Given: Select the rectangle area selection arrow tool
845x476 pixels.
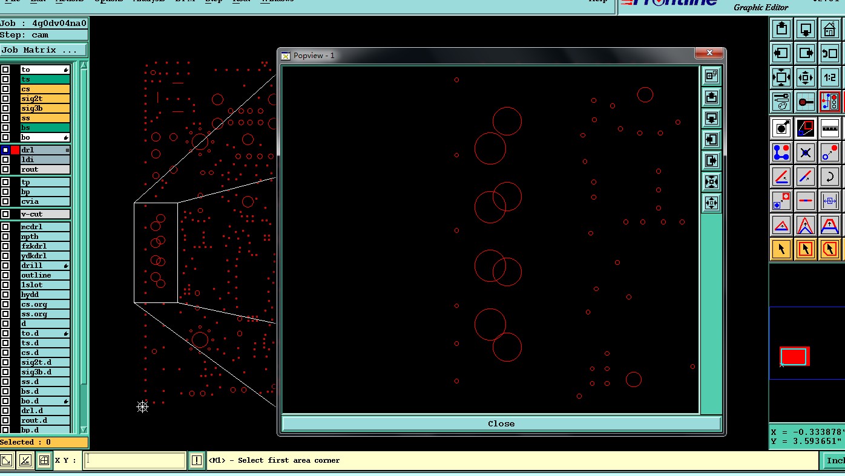Looking at the screenshot, I should click(806, 249).
